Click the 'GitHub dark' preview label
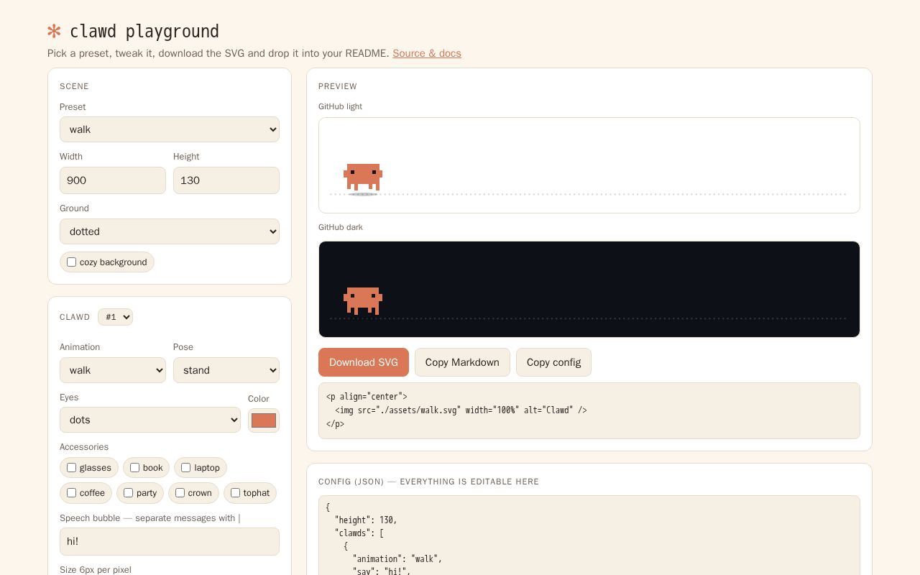The height and width of the screenshot is (575, 920). click(x=341, y=227)
